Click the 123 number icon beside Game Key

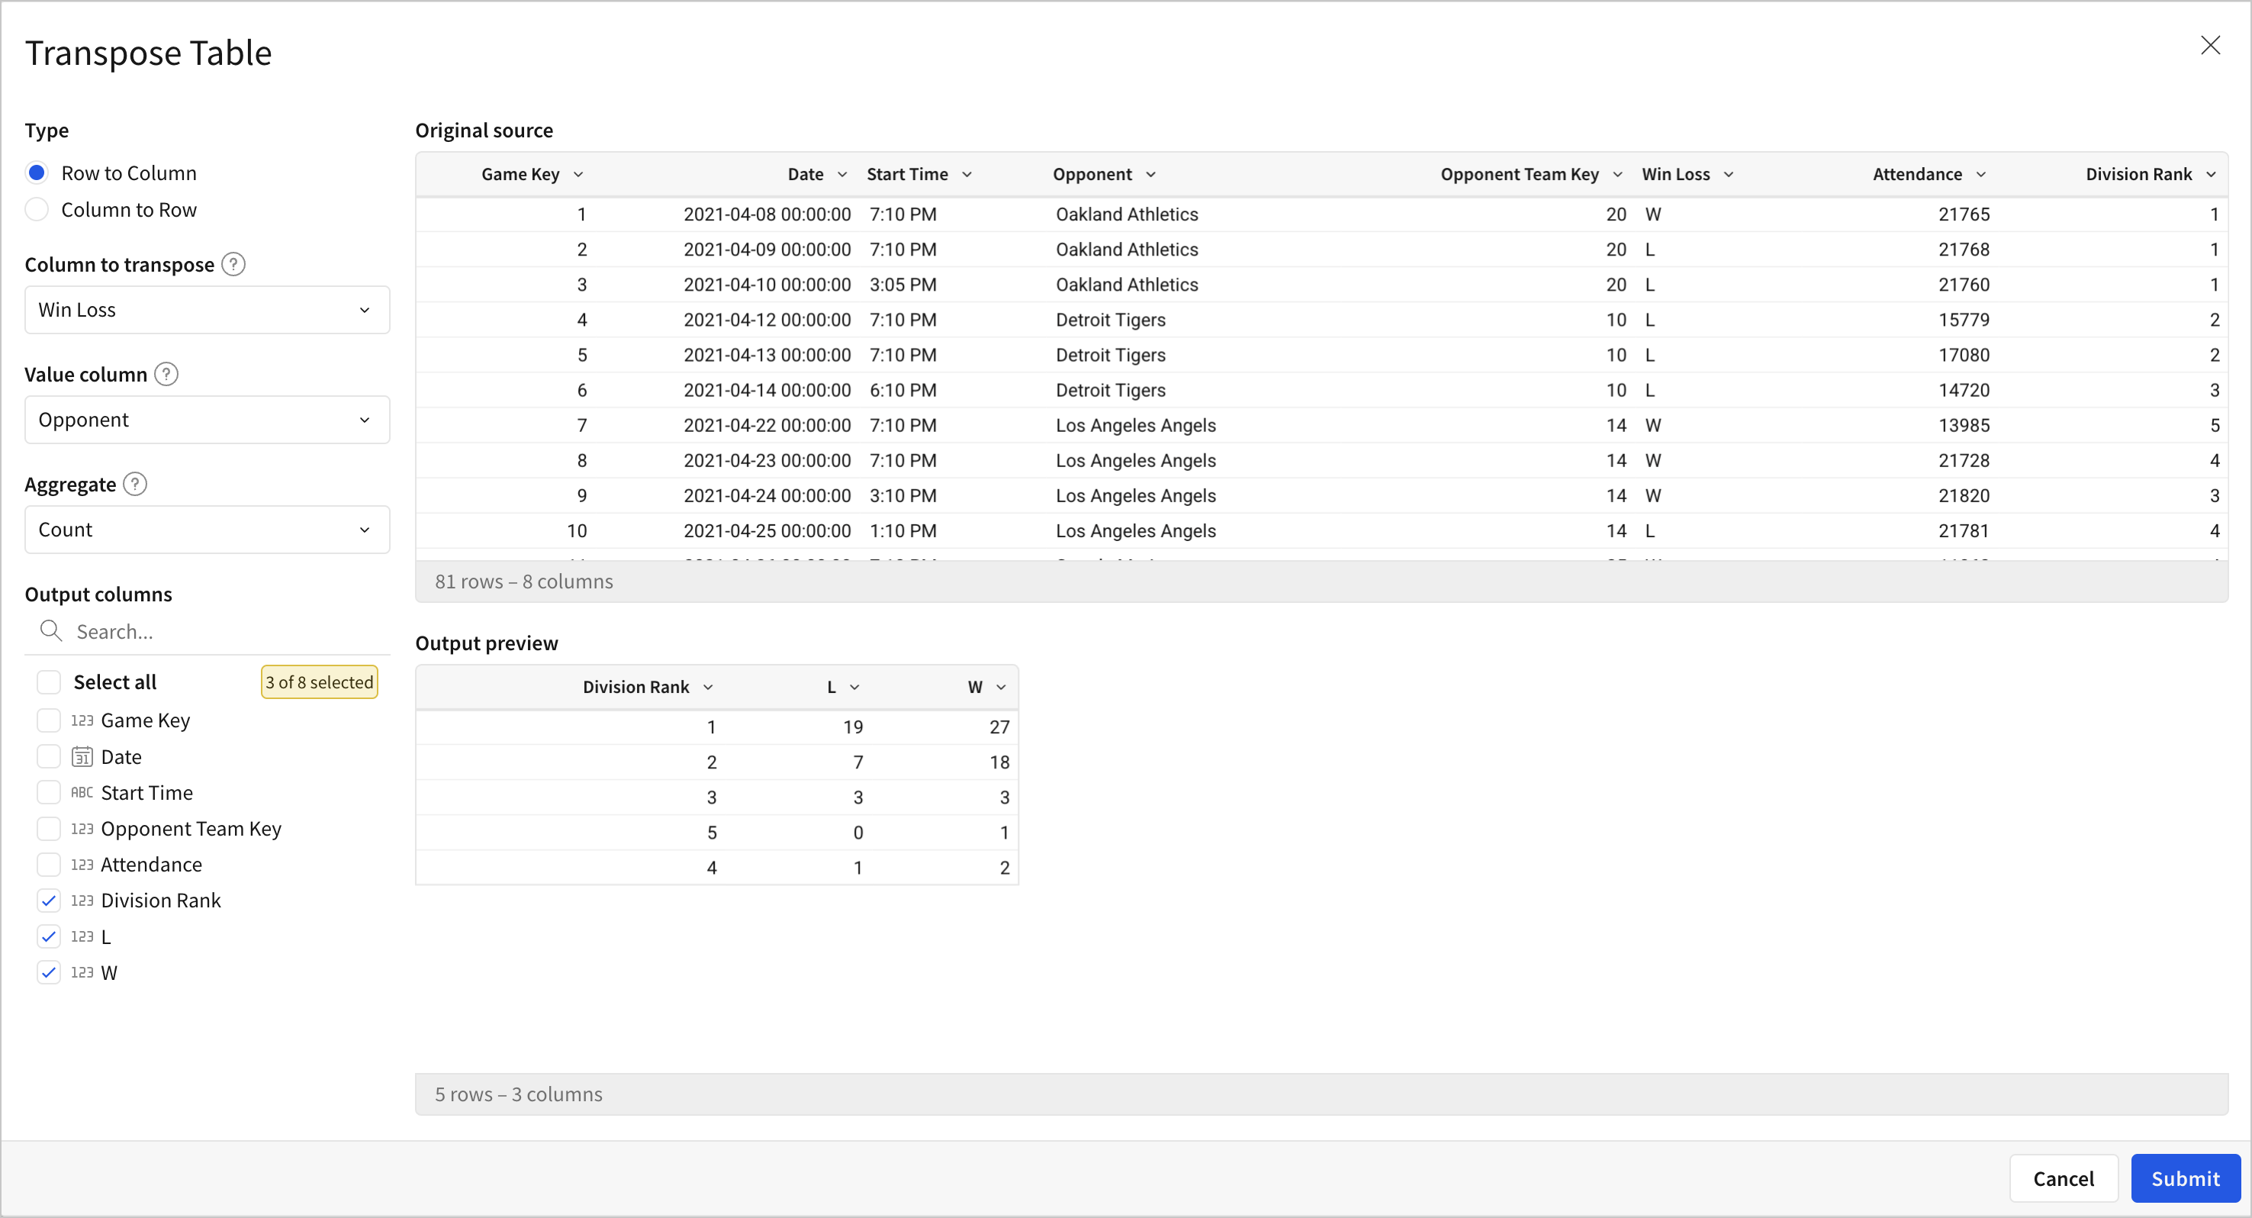point(82,720)
